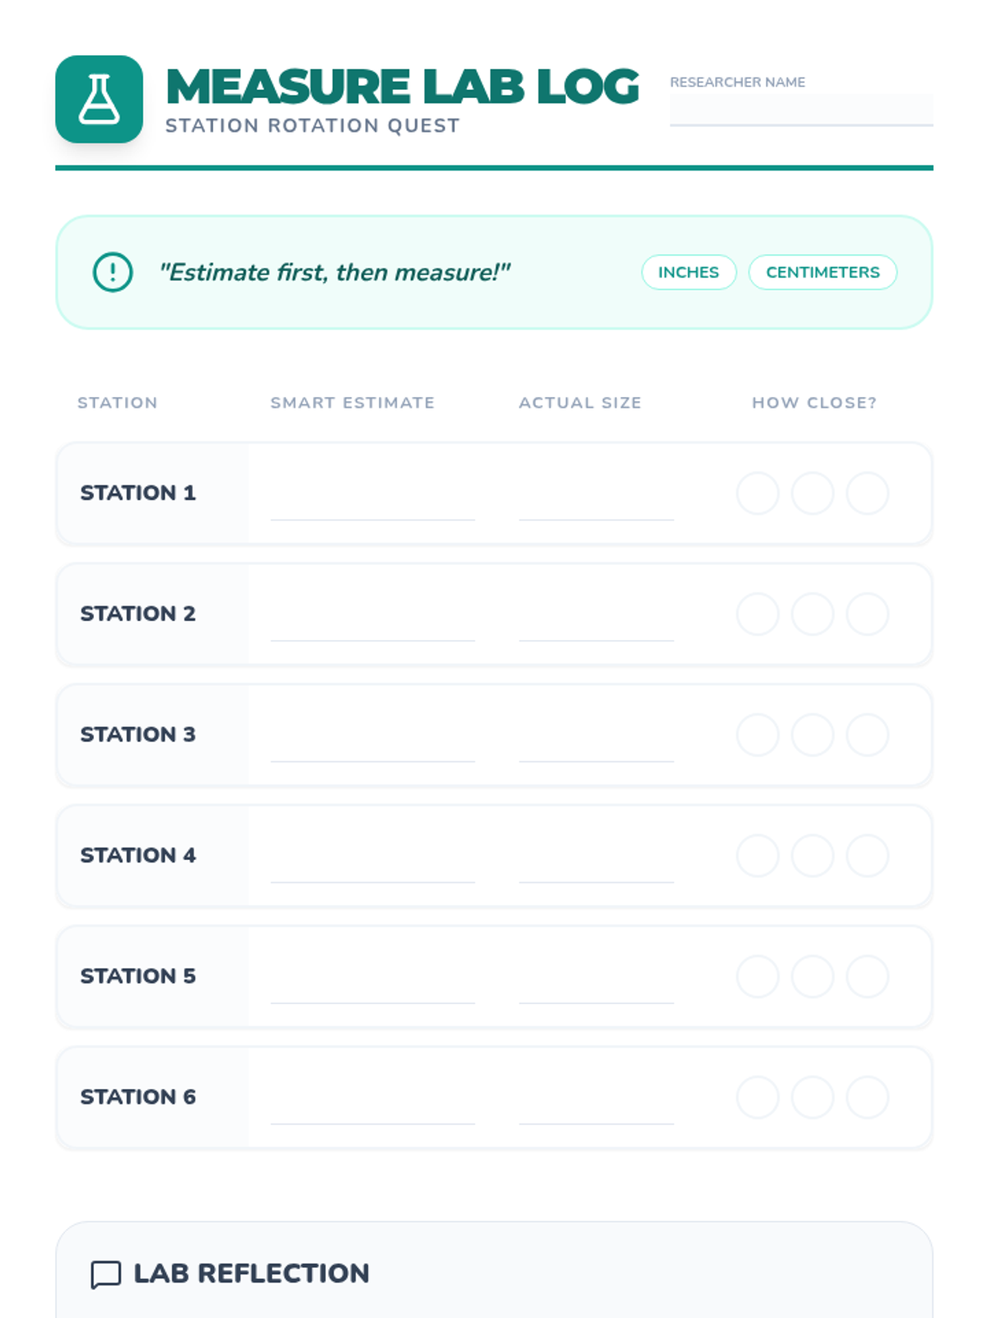Click Station 4 Actual Size field

(x=596, y=865)
